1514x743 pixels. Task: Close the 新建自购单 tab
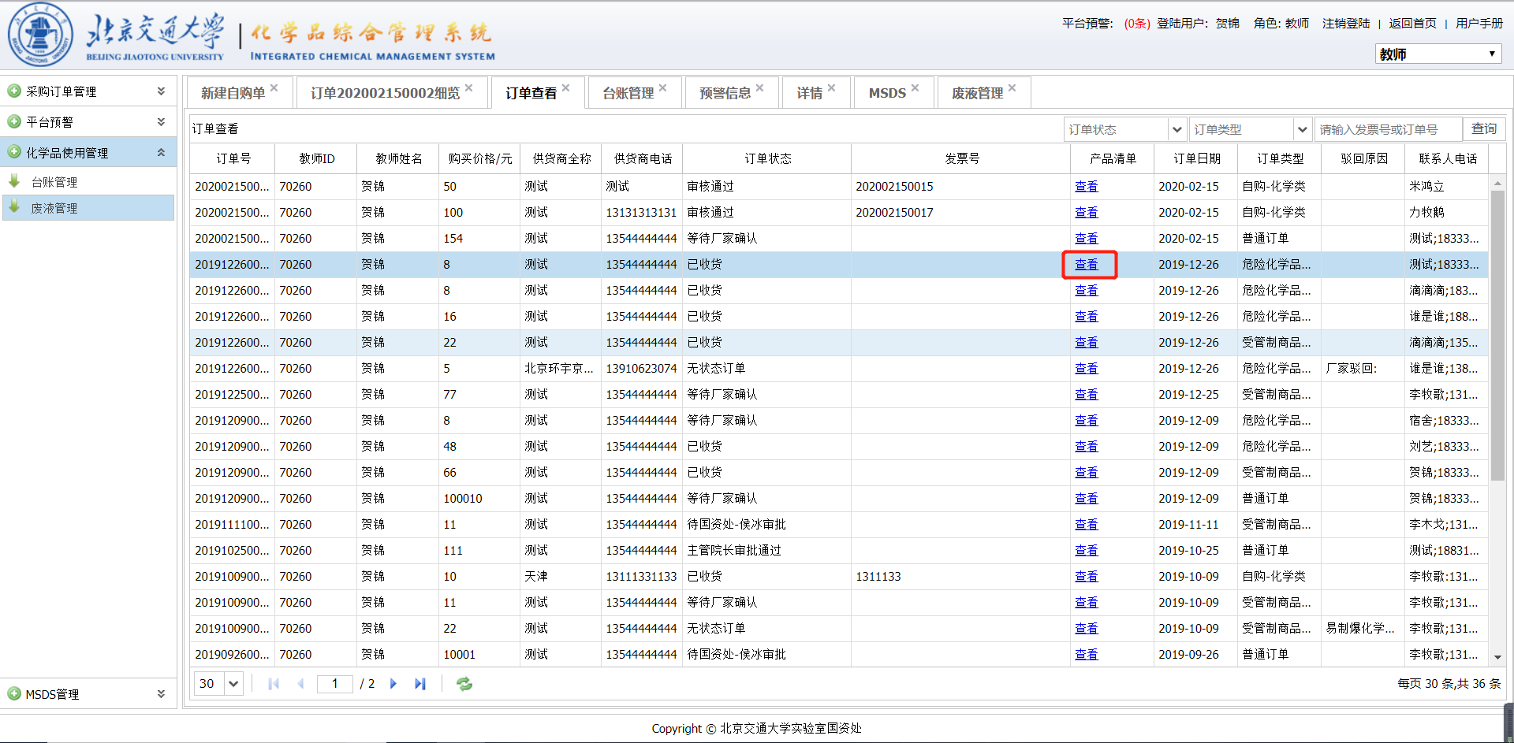(274, 88)
